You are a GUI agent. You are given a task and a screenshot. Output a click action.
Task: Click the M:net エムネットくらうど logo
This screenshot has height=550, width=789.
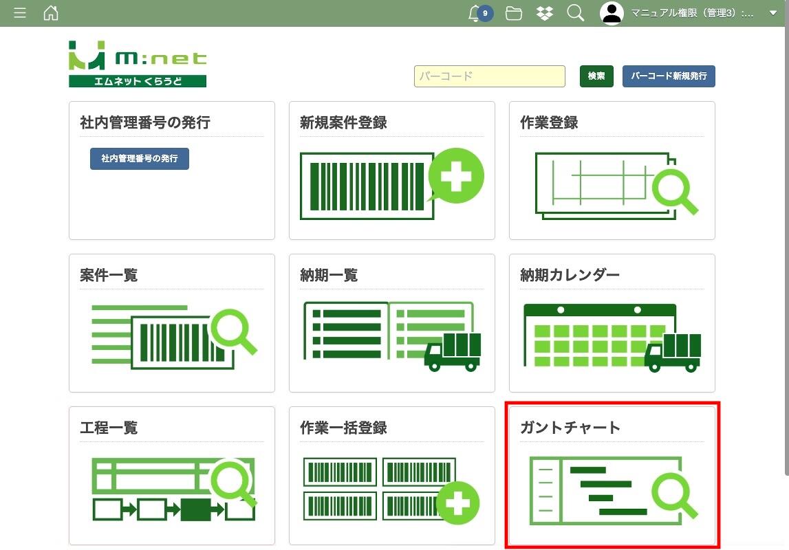[138, 64]
